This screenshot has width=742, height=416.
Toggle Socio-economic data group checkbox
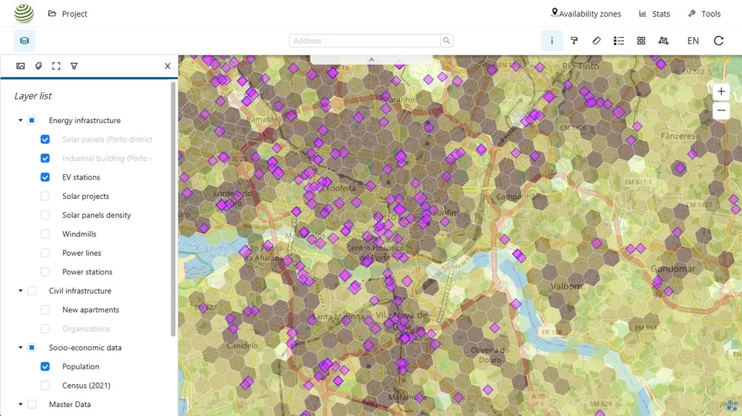coord(32,348)
